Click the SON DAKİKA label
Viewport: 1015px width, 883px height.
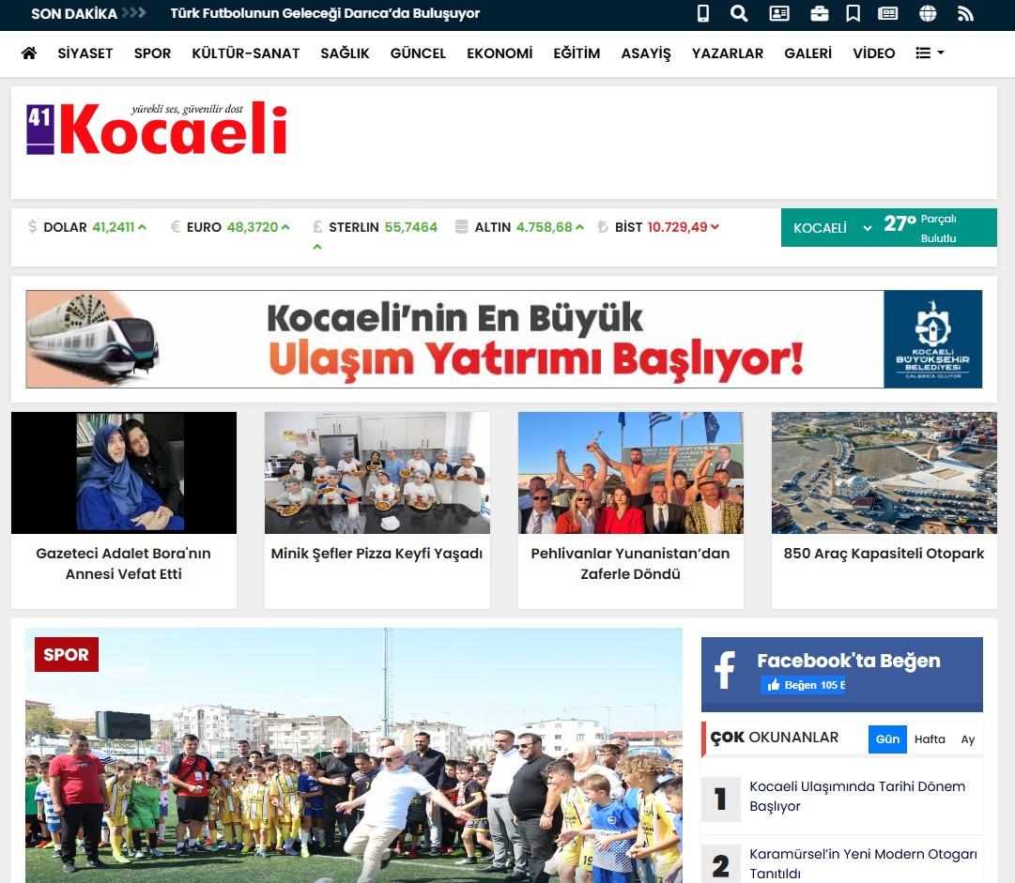click(x=74, y=13)
